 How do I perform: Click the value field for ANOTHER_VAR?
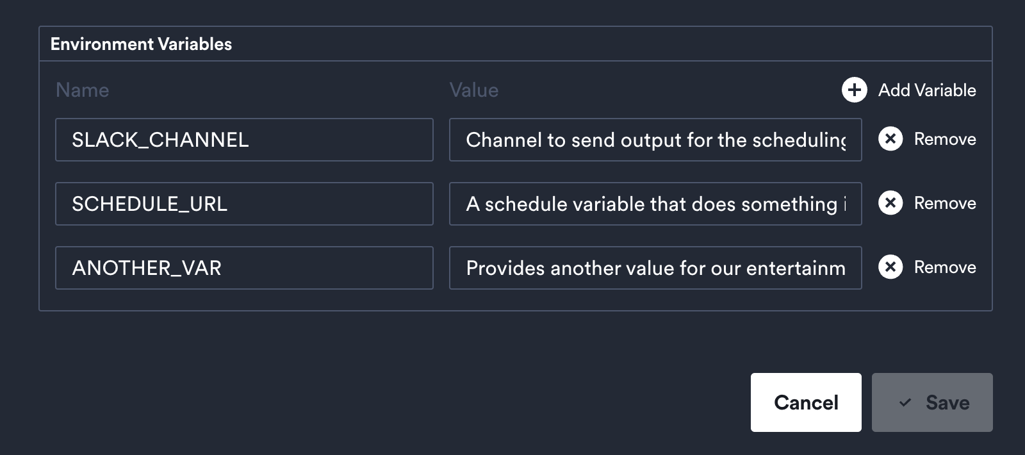point(655,268)
